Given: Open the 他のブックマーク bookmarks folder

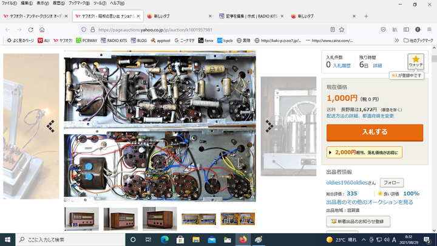Looking at the screenshot, I should coord(418,41).
